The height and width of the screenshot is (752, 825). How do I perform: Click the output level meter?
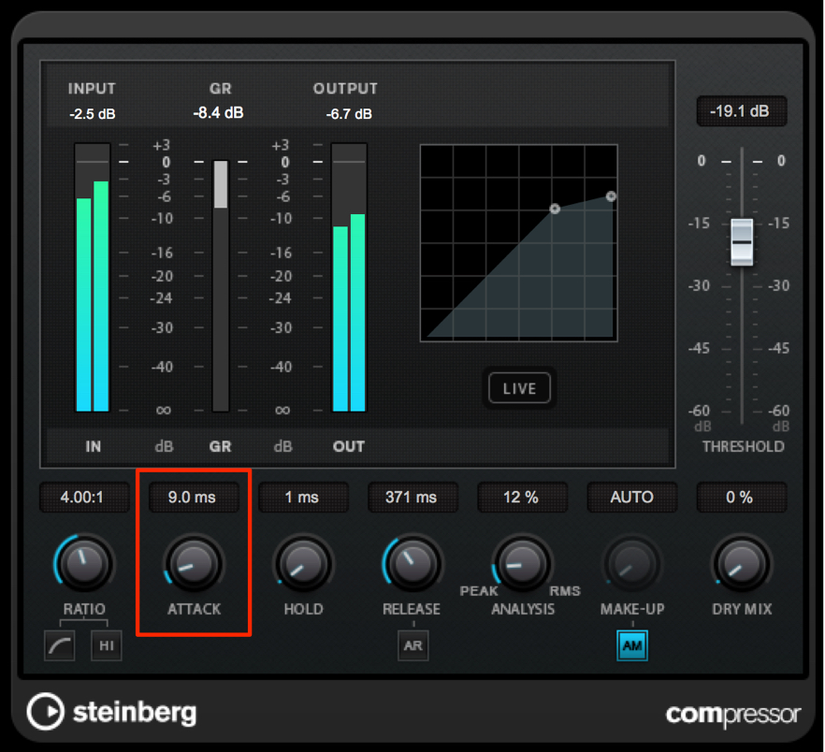349,278
